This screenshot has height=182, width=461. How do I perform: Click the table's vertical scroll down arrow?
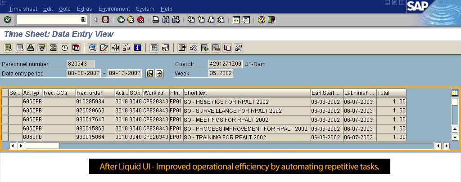455,137
